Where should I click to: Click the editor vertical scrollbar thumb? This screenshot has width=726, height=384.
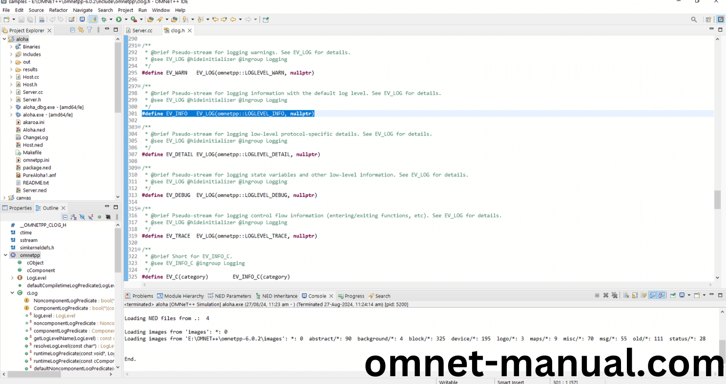click(717, 199)
